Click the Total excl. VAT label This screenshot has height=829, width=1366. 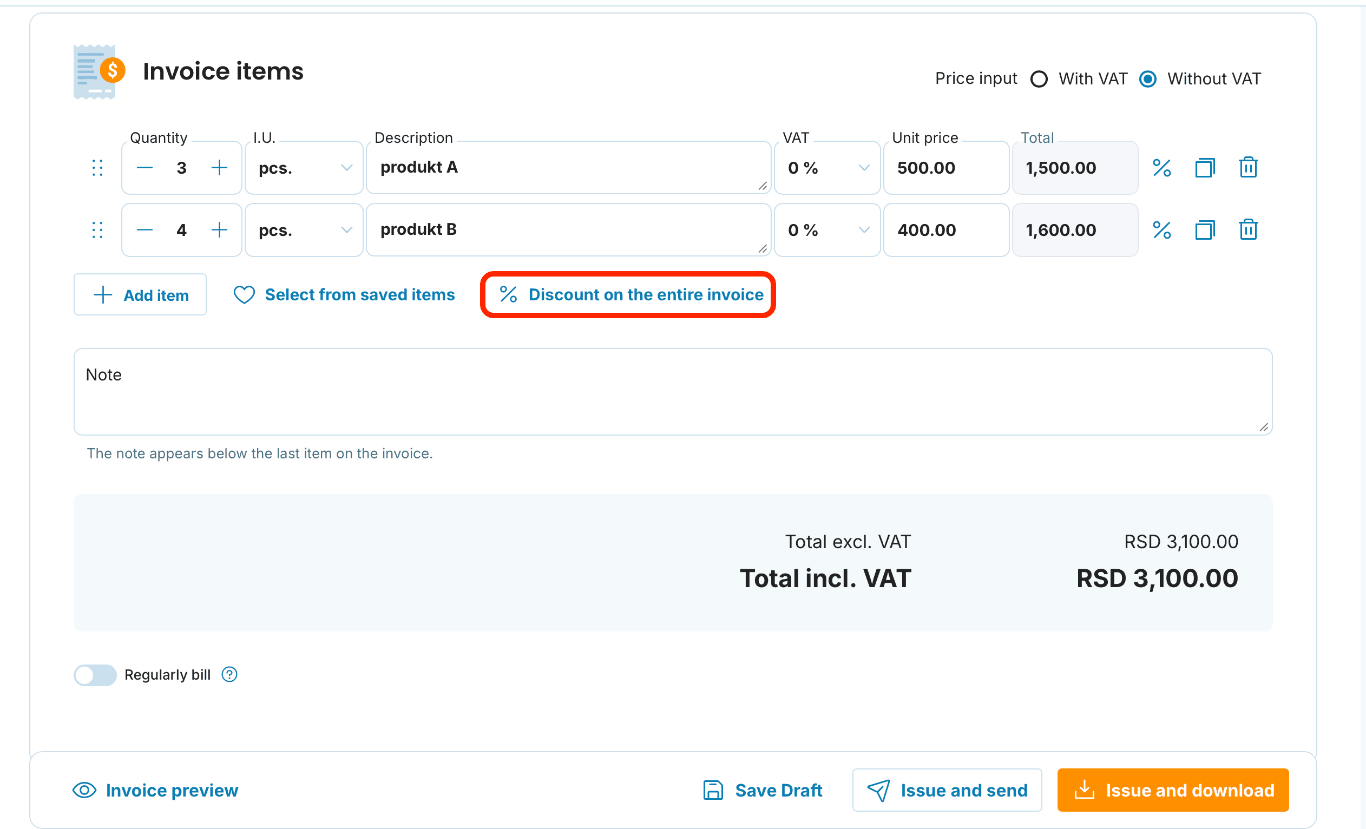click(848, 542)
